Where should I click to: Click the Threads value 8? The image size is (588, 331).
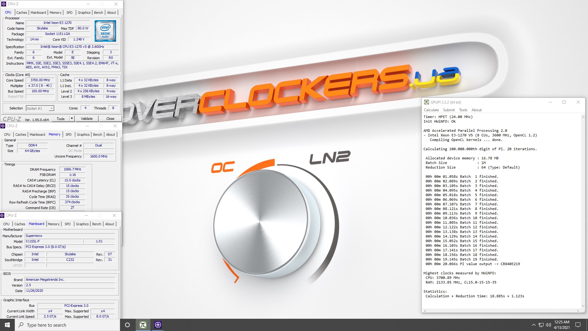pos(113,108)
